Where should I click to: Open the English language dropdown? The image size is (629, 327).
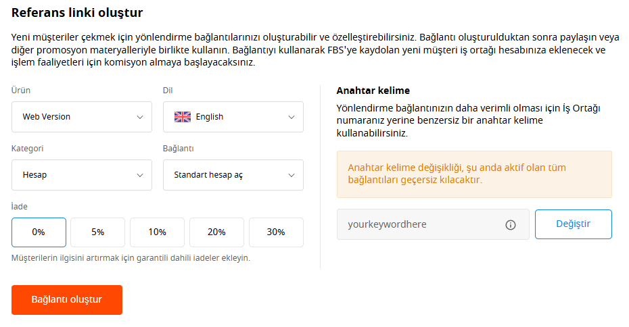233,117
